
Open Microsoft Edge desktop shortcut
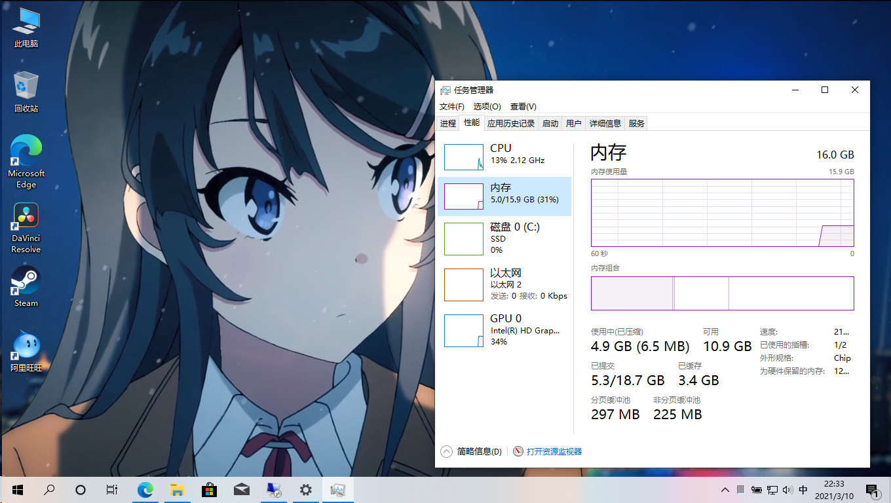point(26,162)
